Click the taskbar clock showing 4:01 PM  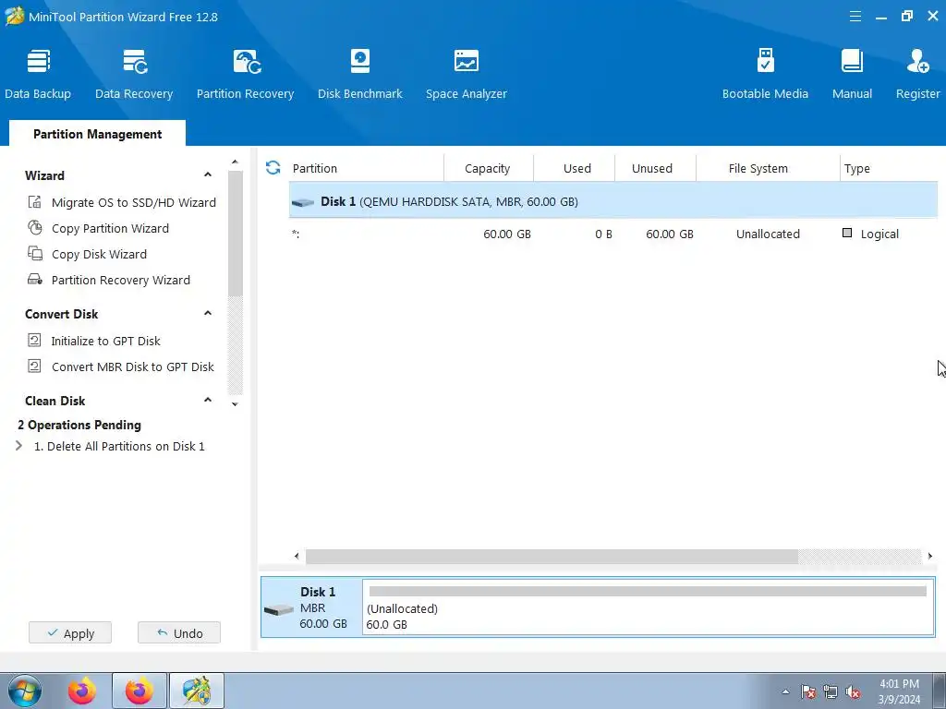coord(899,691)
